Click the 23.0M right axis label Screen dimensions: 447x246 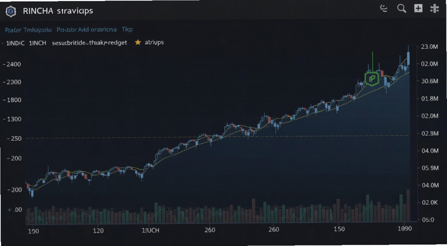pos(429,47)
